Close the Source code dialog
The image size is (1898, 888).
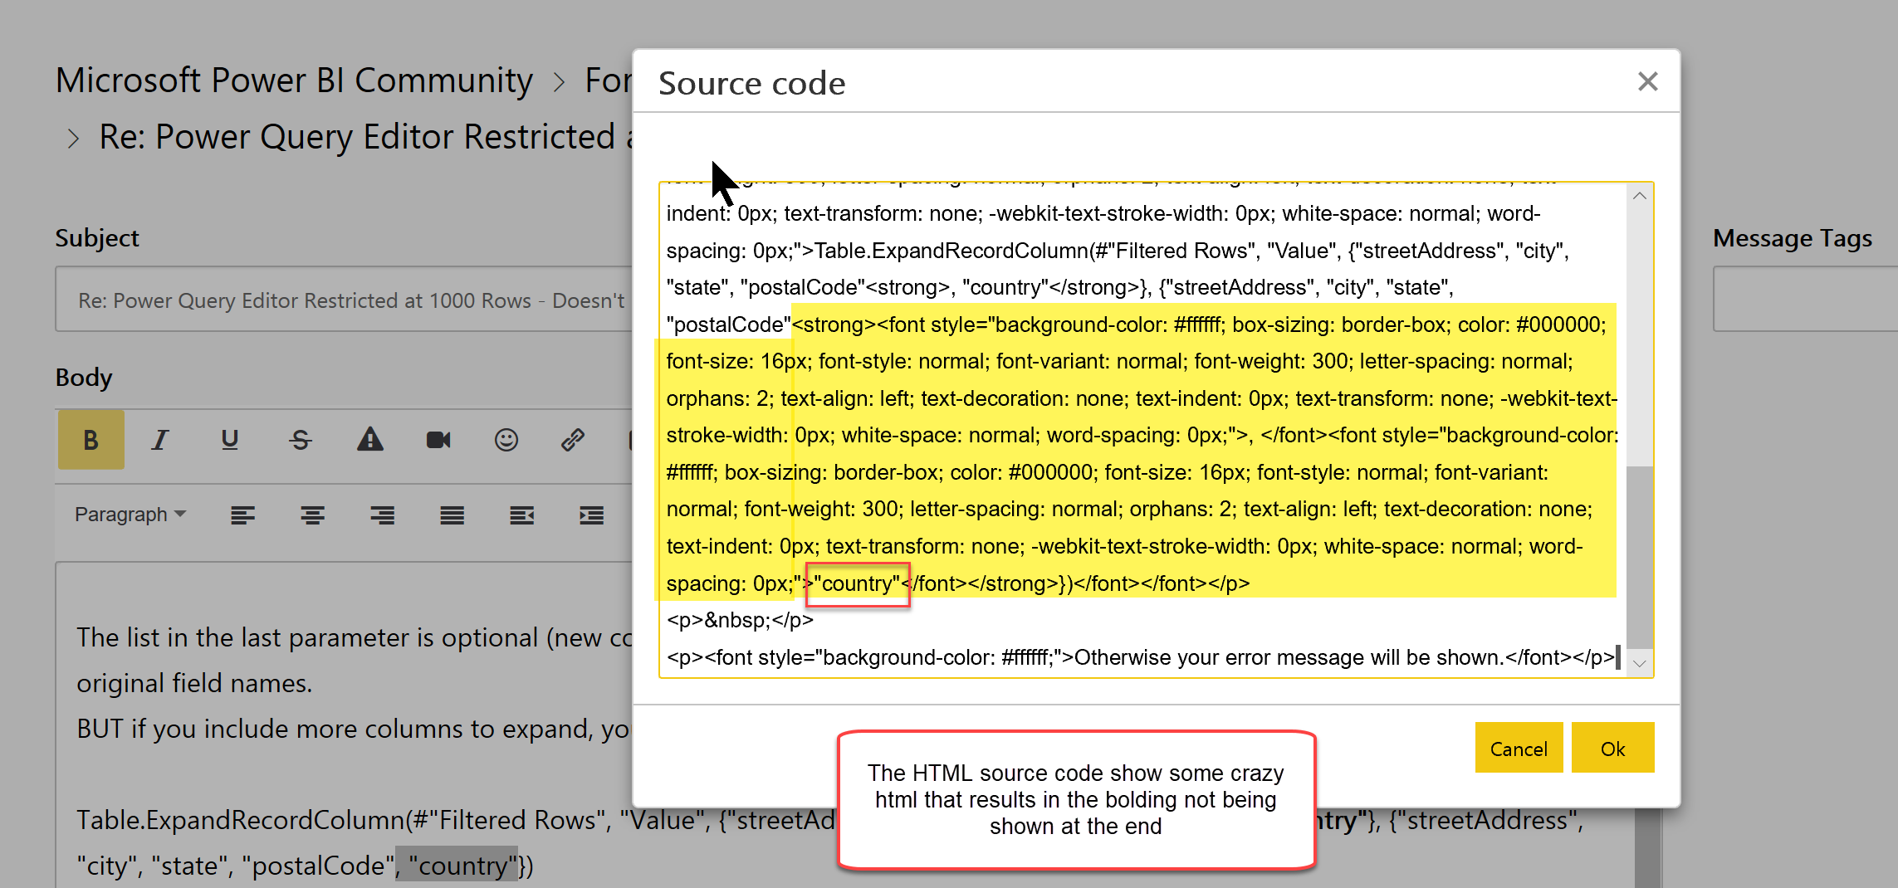(x=1648, y=81)
